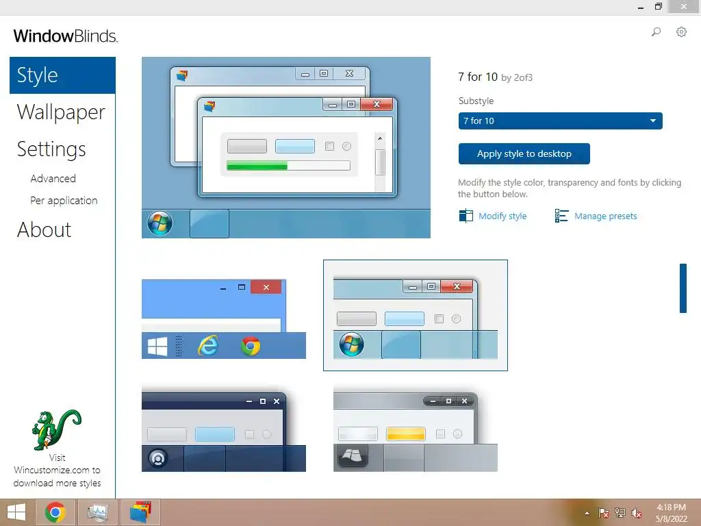This screenshot has width=701, height=526.
Task: Click the '7 for 10 by 2of3' style title
Action: 496,77
